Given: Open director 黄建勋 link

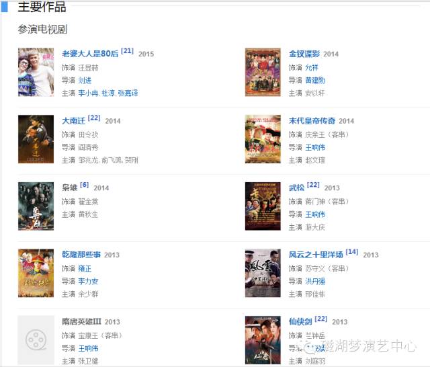Looking at the screenshot, I should (315, 81).
